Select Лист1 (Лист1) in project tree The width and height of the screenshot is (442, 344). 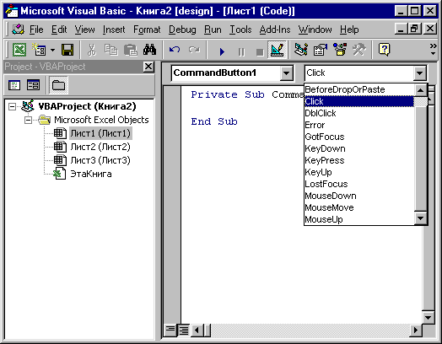click(100, 133)
